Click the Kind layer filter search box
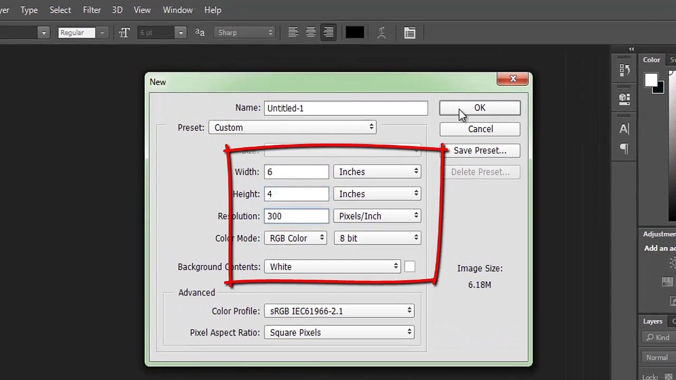Viewport: 676px width, 380px height. (659, 337)
